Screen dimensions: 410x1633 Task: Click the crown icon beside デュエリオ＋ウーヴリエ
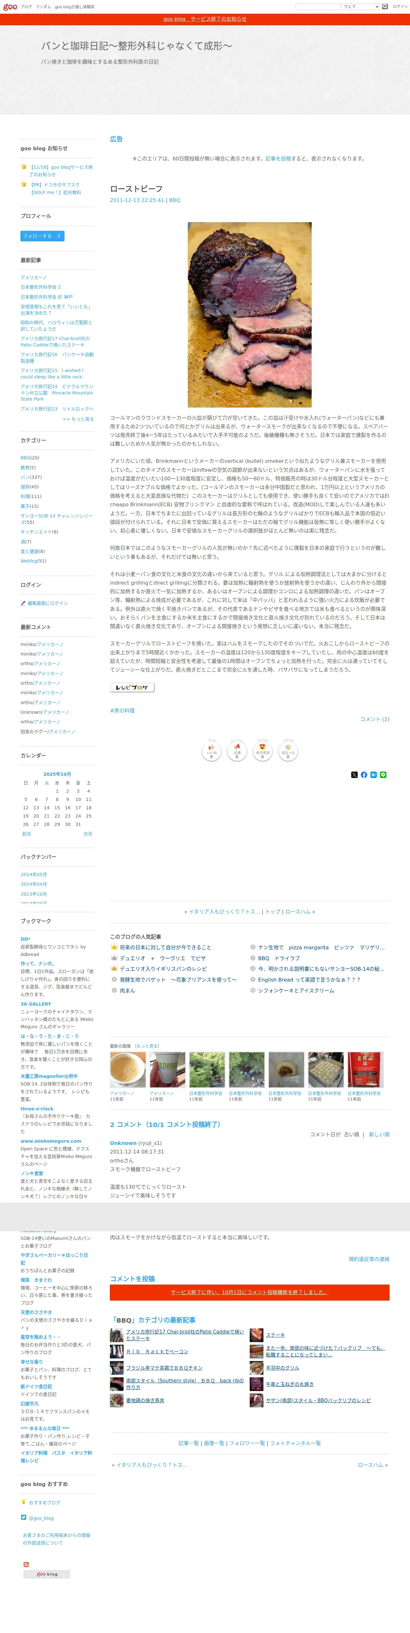coord(114,959)
